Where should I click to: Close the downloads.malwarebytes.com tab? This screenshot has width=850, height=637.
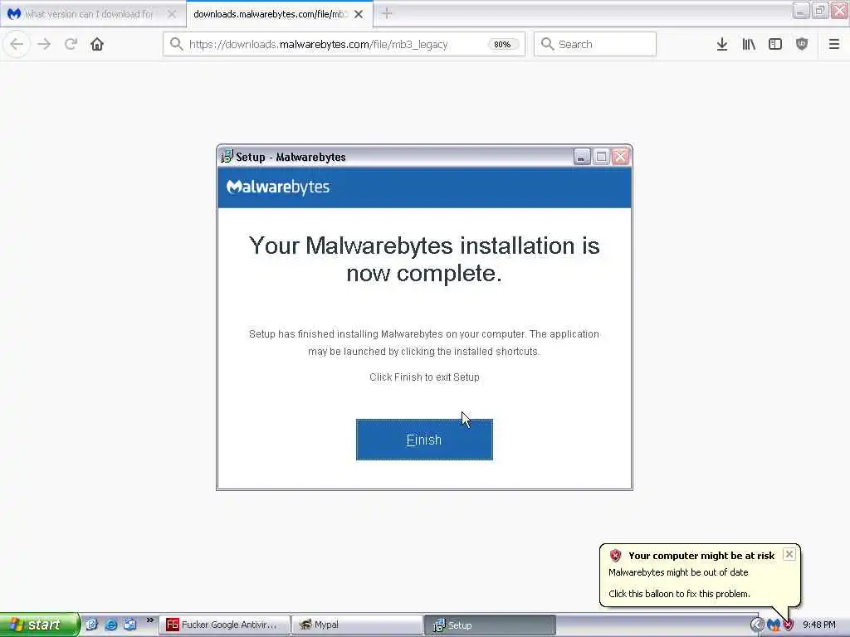(x=359, y=14)
